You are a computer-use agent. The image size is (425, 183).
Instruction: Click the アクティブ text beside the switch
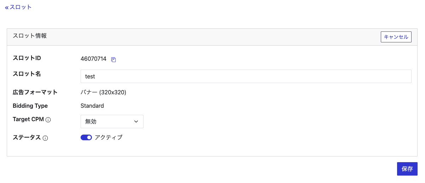click(x=109, y=137)
